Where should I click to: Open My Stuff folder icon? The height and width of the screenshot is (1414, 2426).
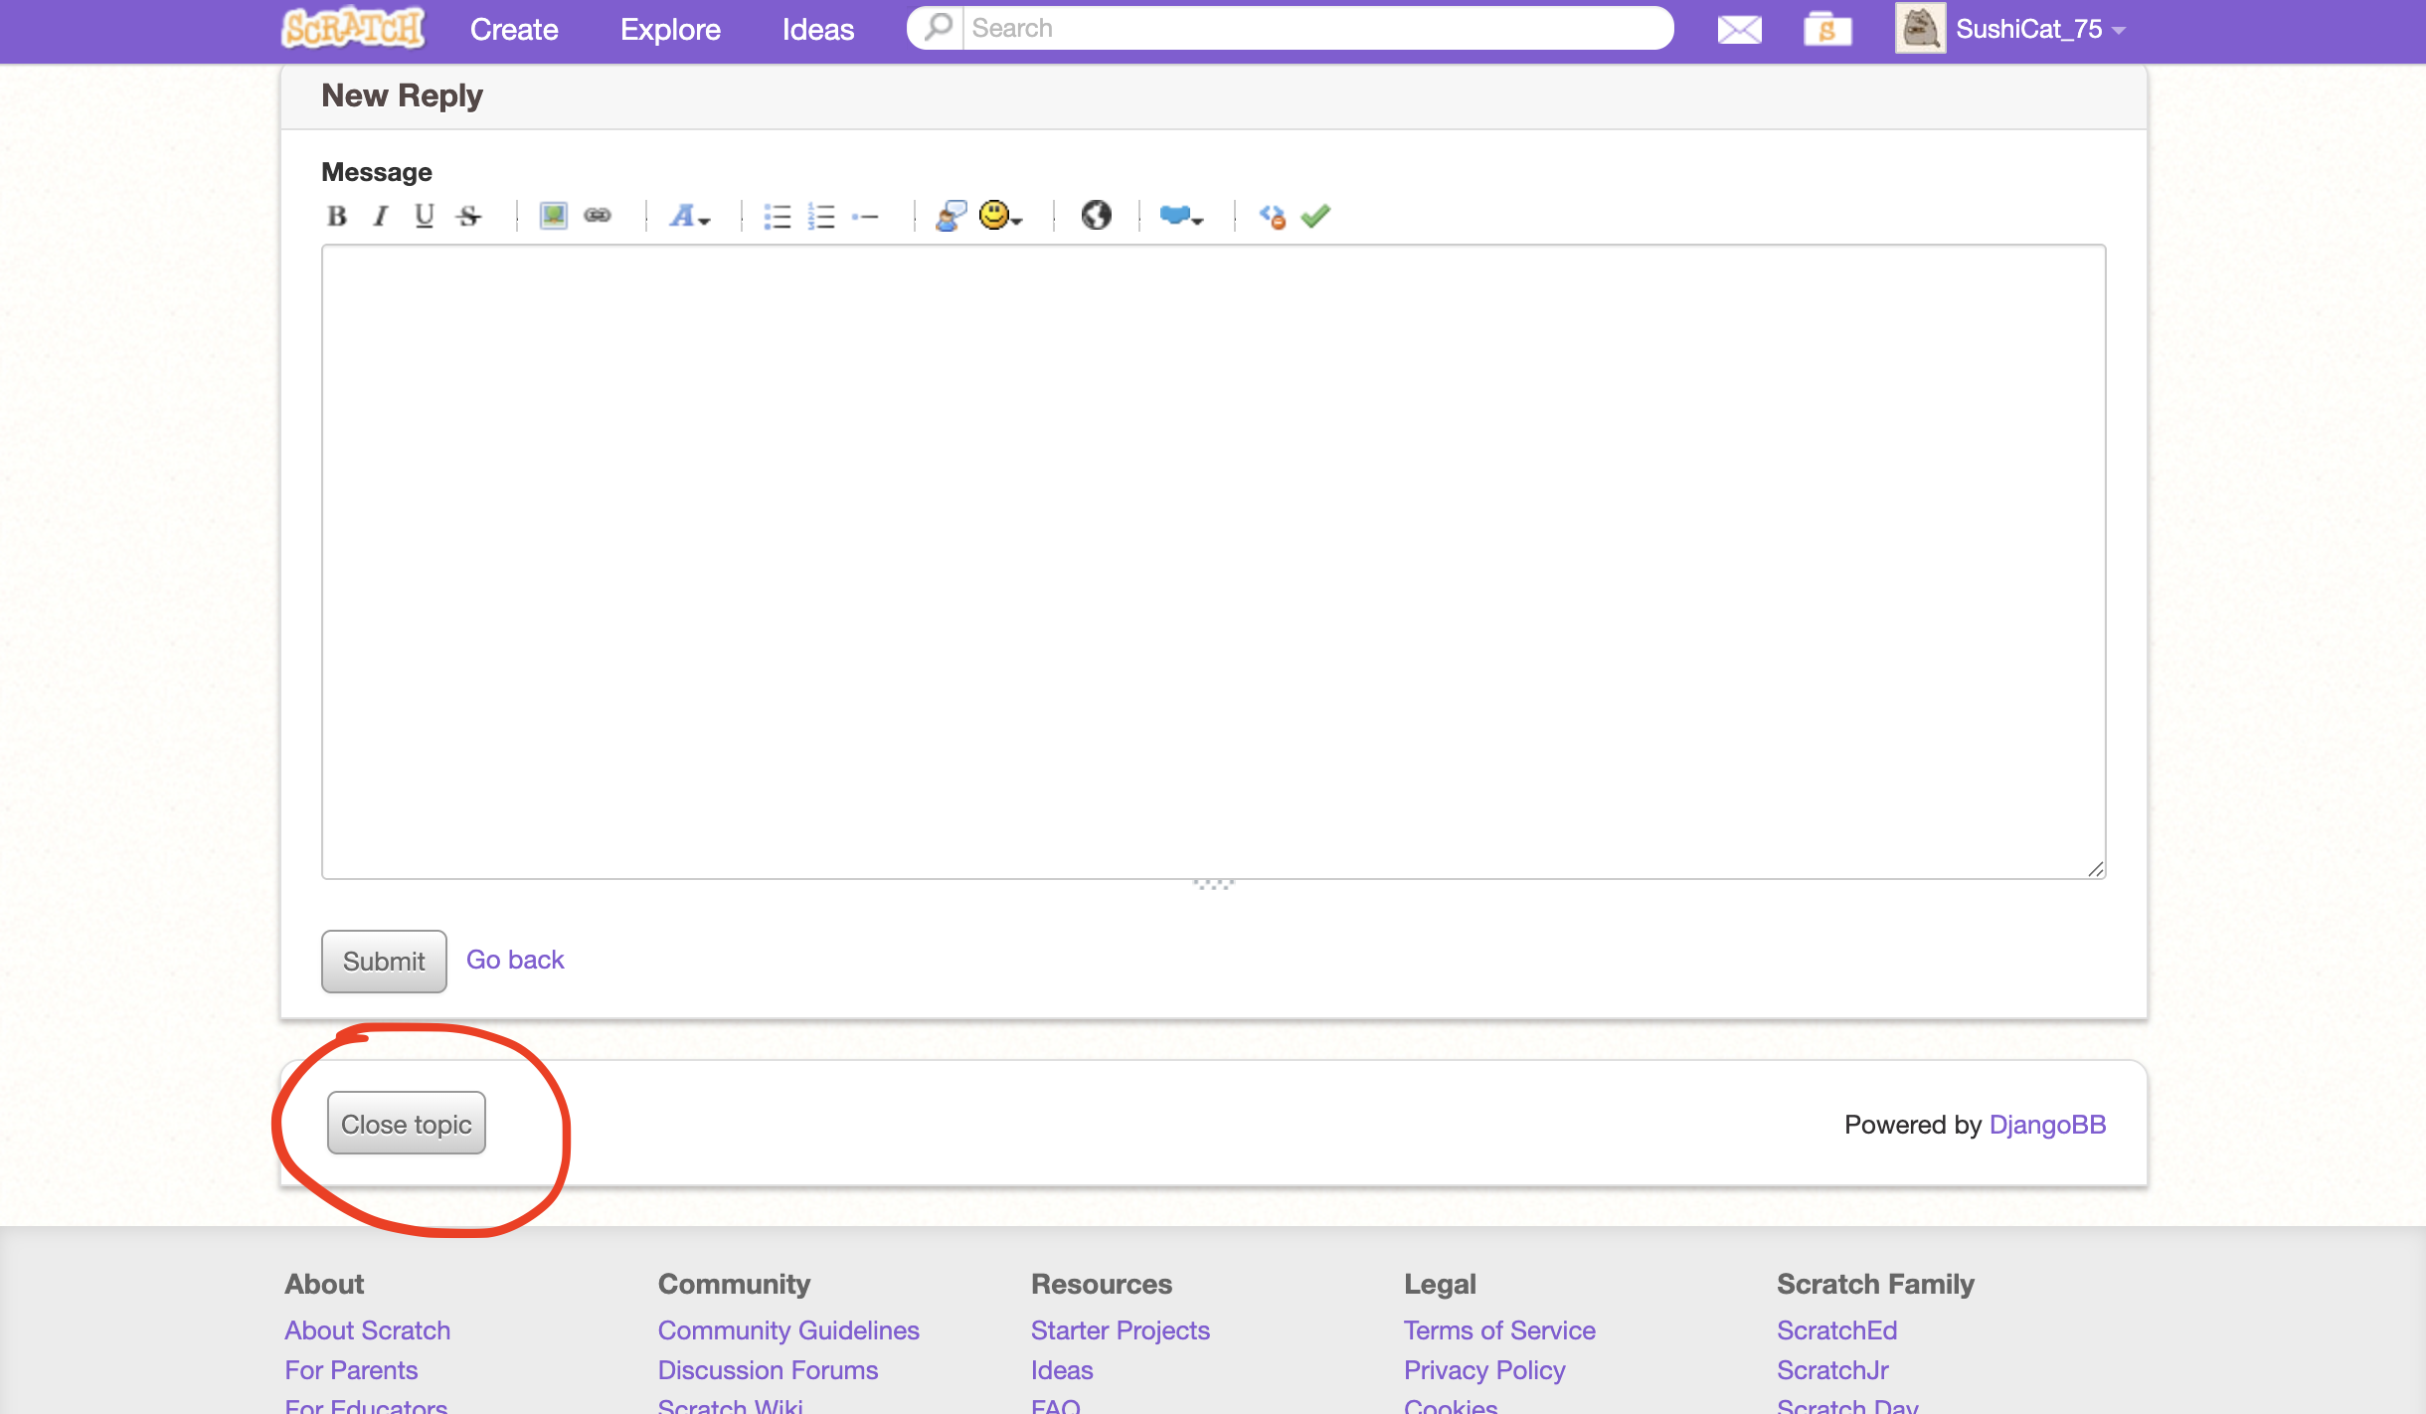pyautogui.click(x=1827, y=30)
